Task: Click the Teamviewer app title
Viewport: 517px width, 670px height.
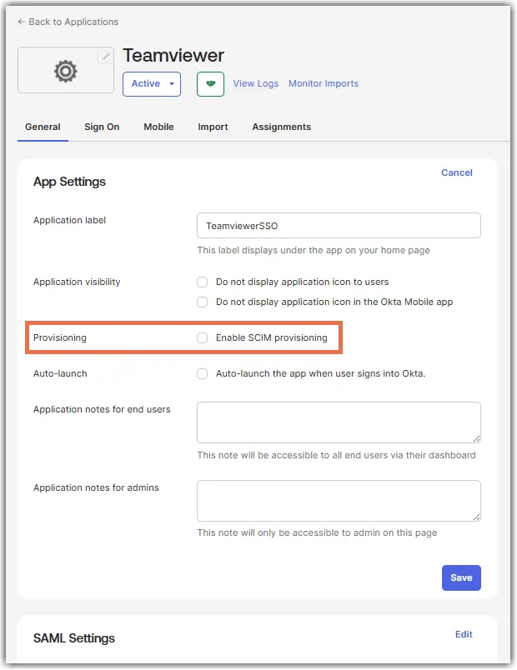Action: coord(173,56)
